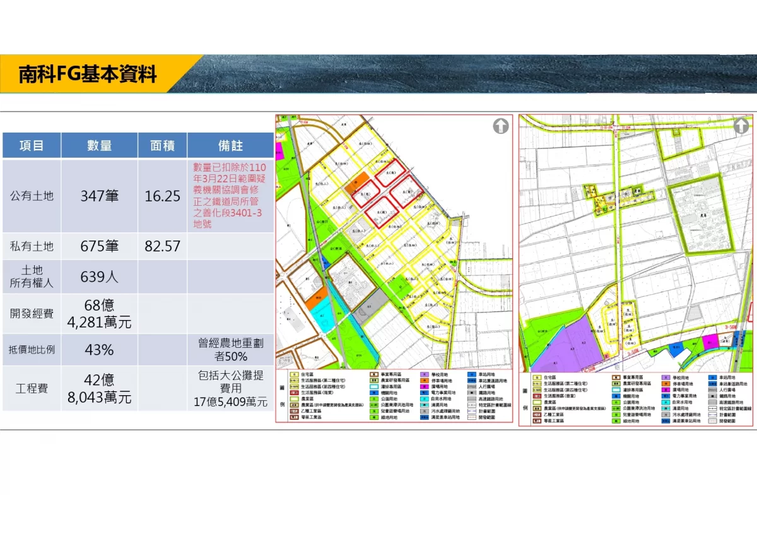Select the 面積 header cell
This screenshot has height=536, width=757.
[162, 145]
